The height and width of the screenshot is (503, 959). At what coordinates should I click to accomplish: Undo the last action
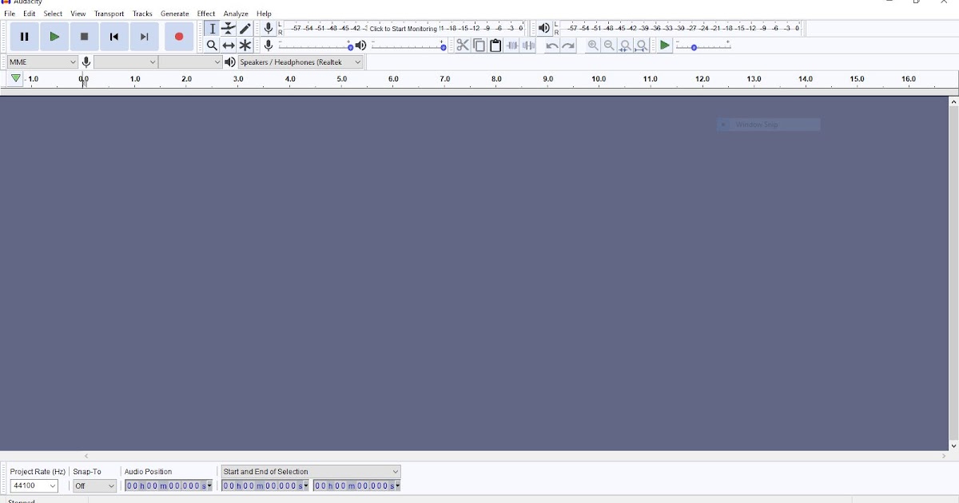pos(552,46)
